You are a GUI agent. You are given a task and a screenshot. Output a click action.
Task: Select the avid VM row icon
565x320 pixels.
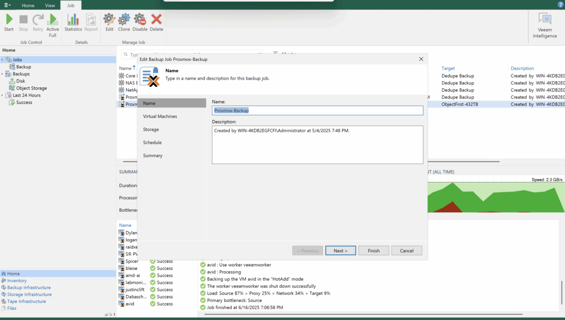coord(121,304)
